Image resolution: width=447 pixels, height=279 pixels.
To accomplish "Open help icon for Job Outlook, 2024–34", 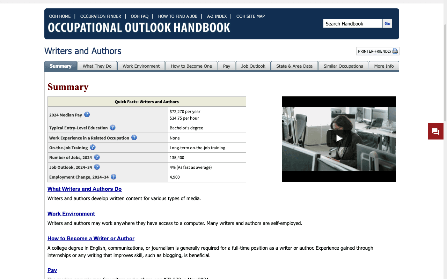I will pyautogui.click(x=97, y=167).
